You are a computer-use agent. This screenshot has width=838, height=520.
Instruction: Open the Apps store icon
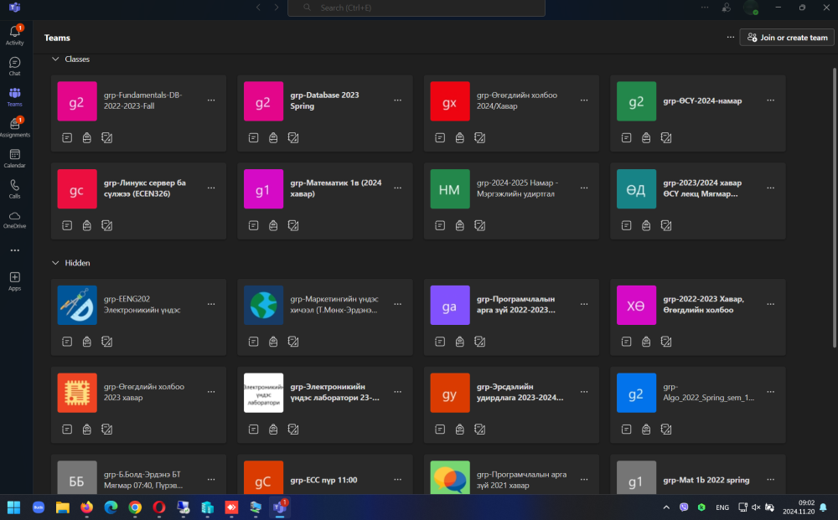coord(14,280)
